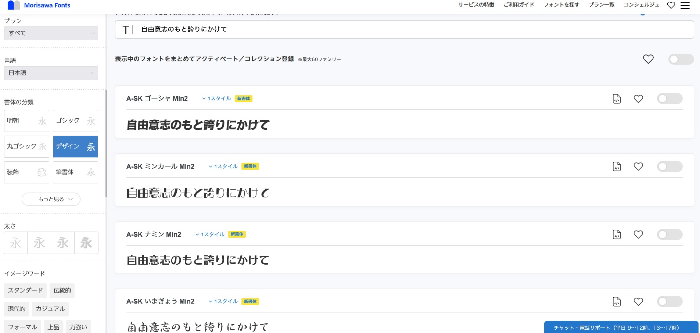The width and height of the screenshot is (700, 333).
Task: Open web font code icon for A-SK ナミン Min2
Action: tap(617, 234)
